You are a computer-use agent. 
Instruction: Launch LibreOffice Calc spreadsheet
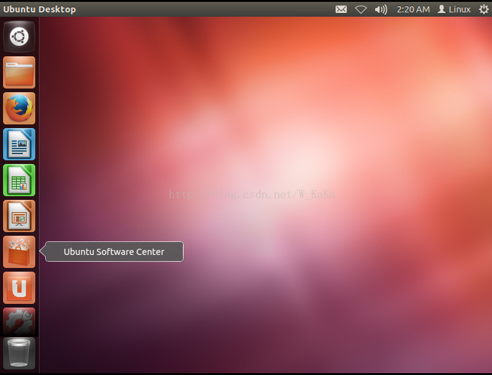(x=19, y=180)
